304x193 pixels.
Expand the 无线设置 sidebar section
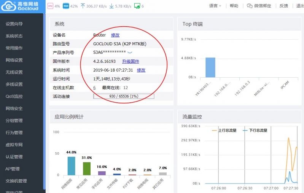(14, 72)
